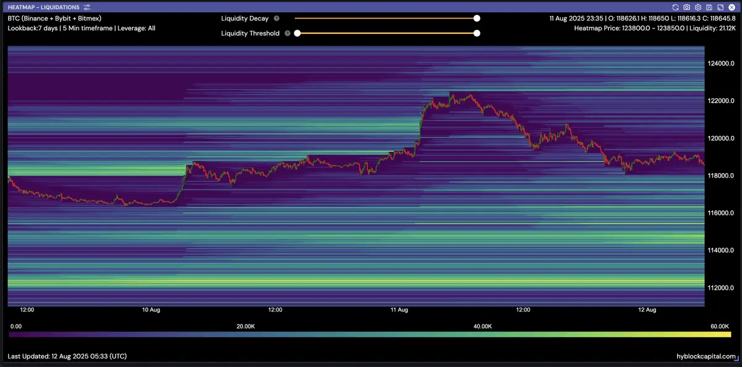742x367 pixels.
Task: Click the 0.00 color scale label
Action: point(16,326)
